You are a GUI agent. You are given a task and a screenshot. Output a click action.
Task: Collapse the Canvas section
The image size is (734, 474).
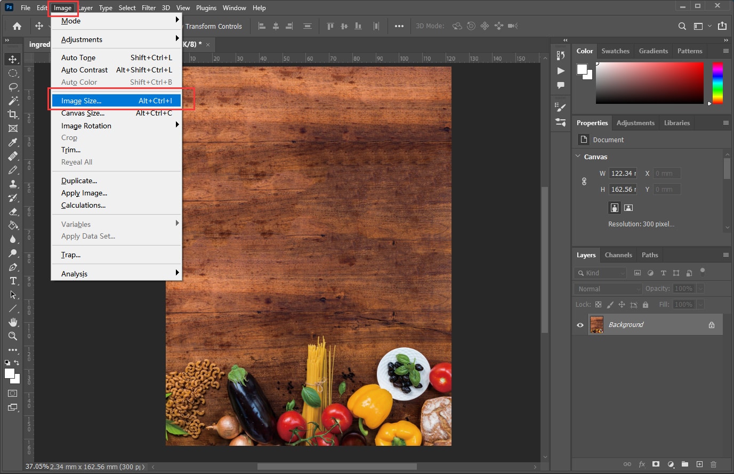click(578, 157)
